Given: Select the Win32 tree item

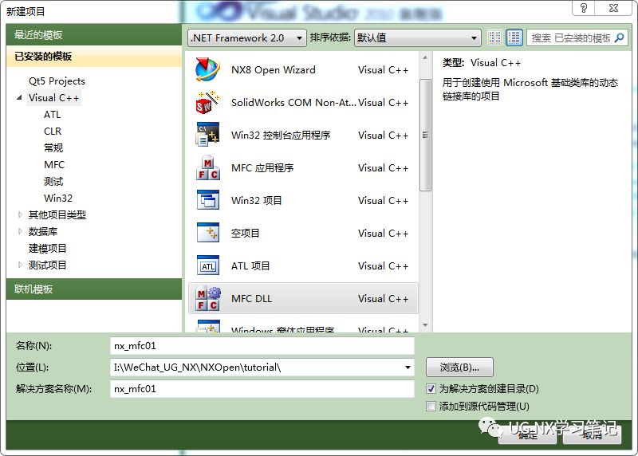Looking at the screenshot, I should (x=57, y=198).
